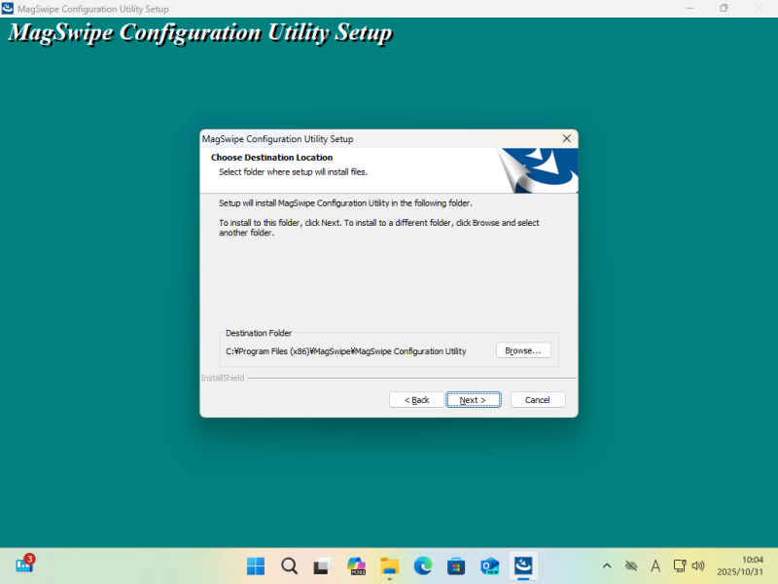The image size is (778, 584).
Task: Click the IME input mode indicator A
Action: [x=655, y=566]
